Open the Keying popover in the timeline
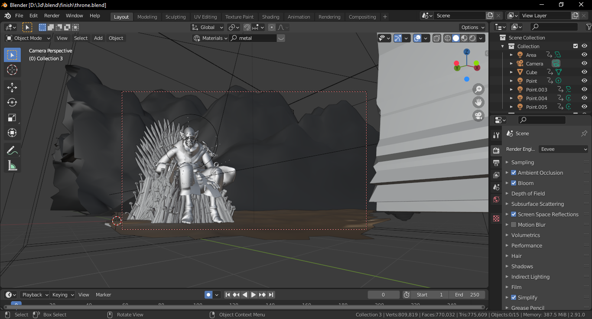 pyautogui.click(x=62, y=294)
